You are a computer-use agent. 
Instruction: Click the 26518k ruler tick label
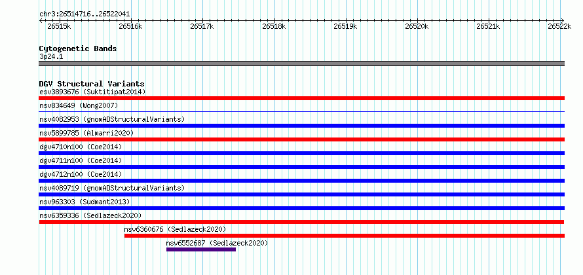tap(274, 26)
